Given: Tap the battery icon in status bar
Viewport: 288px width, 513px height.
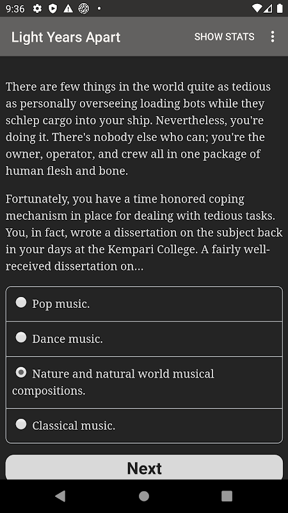Looking at the screenshot, I should pyautogui.click(x=280, y=8).
